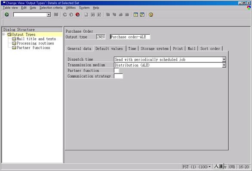The height and width of the screenshot is (171, 252).
Task: Select Processing routines in Dialog Structure
Action: click(x=35, y=43)
